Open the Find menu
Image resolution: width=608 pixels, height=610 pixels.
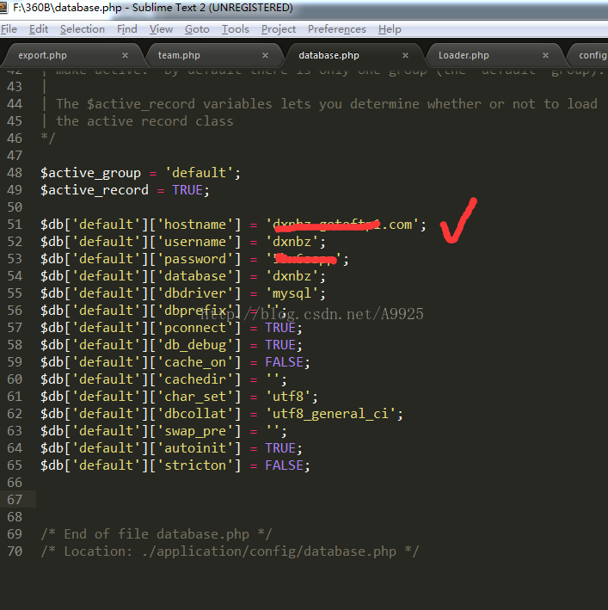(x=127, y=29)
